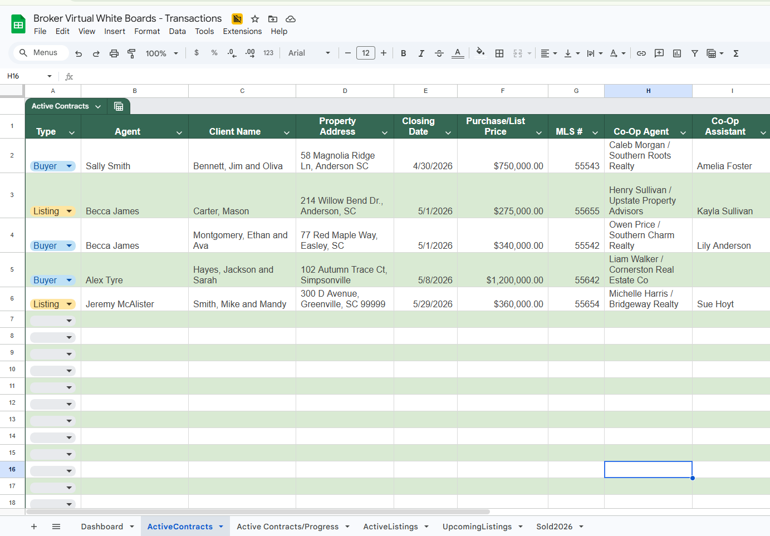Increase decimal places

click(250, 53)
